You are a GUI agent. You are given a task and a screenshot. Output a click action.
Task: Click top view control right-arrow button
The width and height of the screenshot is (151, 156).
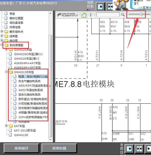click(x=100, y=7)
